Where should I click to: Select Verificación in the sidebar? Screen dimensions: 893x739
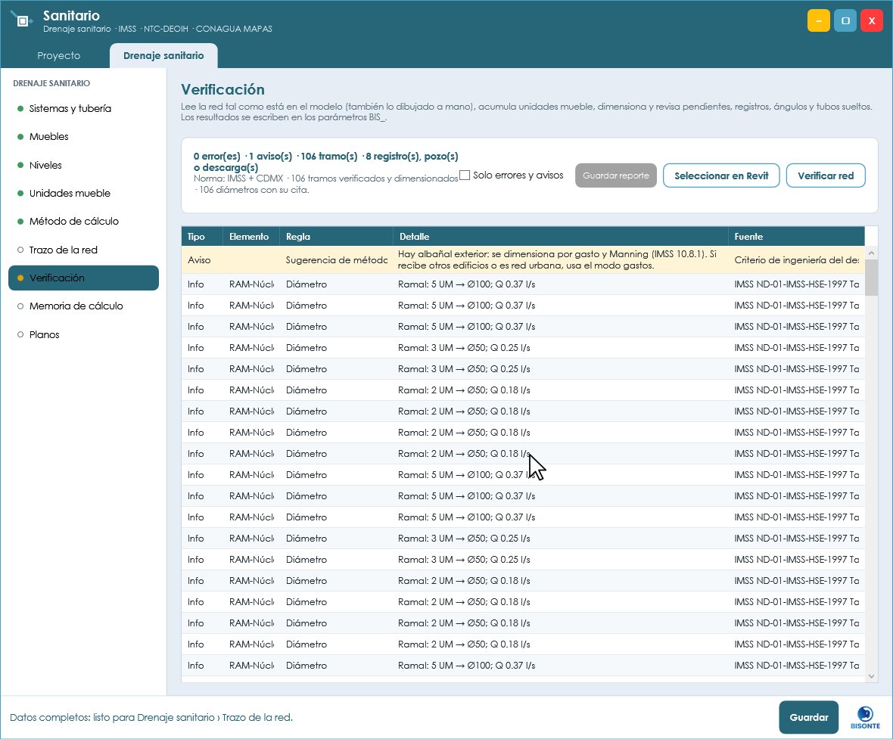click(x=84, y=278)
